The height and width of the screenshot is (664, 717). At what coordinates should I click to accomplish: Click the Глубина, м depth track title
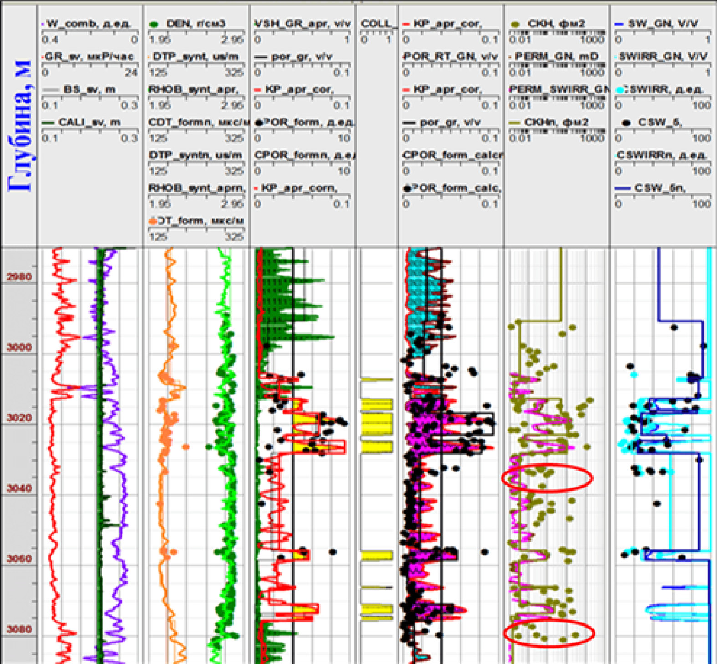19,125
